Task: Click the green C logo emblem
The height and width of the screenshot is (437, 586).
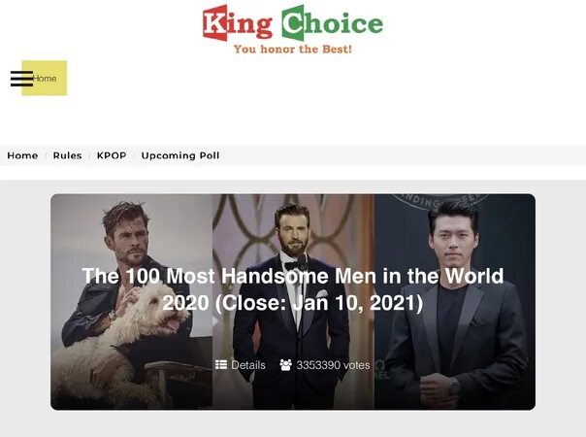Action: coord(293,23)
